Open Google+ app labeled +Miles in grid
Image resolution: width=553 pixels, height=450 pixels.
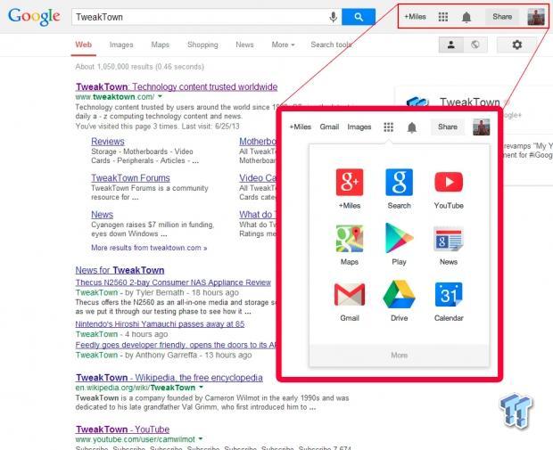click(x=350, y=182)
